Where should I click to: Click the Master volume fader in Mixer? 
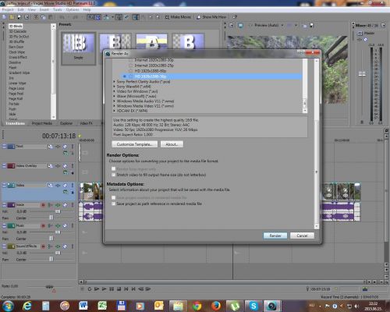pyautogui.click(x=362, y=74)
